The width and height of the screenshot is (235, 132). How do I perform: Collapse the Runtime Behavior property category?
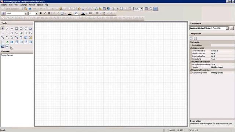pyautogui.click(x=191, y=62)
